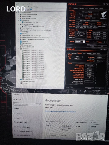This screenshot has width=109, height=145.
Task: Click the Видеокарти display adapter category icon
Action: coord(21,20)
